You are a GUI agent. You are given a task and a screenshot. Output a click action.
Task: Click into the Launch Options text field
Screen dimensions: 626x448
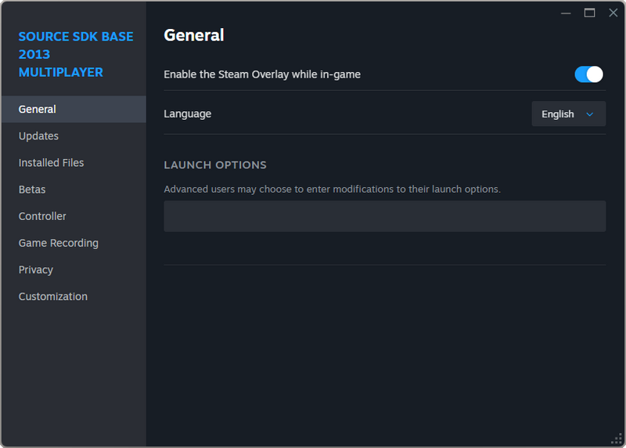384,216
